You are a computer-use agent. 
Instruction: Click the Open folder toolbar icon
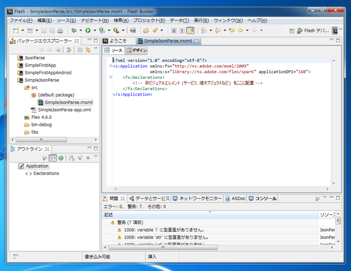tap(146, 30)
